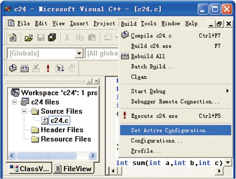Viewport: 236px width, 179px height.
Task: Select the Header Files tree label
Action: [62, 130]
